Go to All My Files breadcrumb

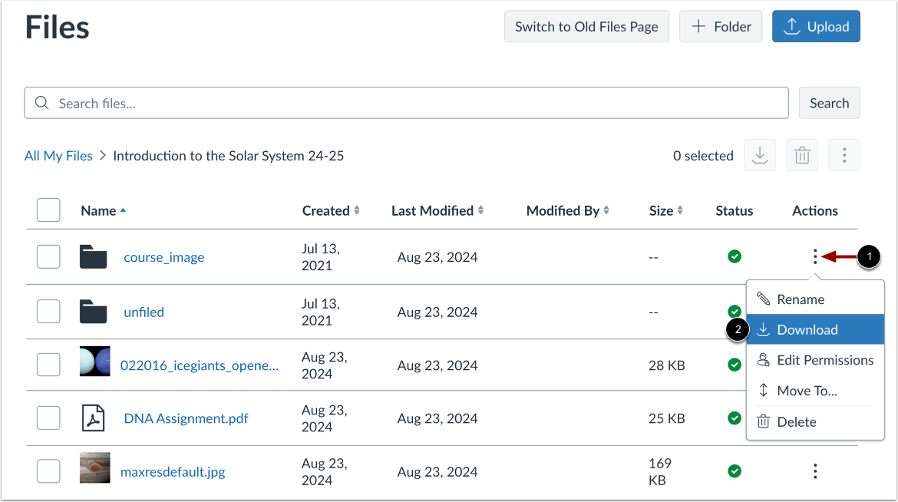pos(58,156)
